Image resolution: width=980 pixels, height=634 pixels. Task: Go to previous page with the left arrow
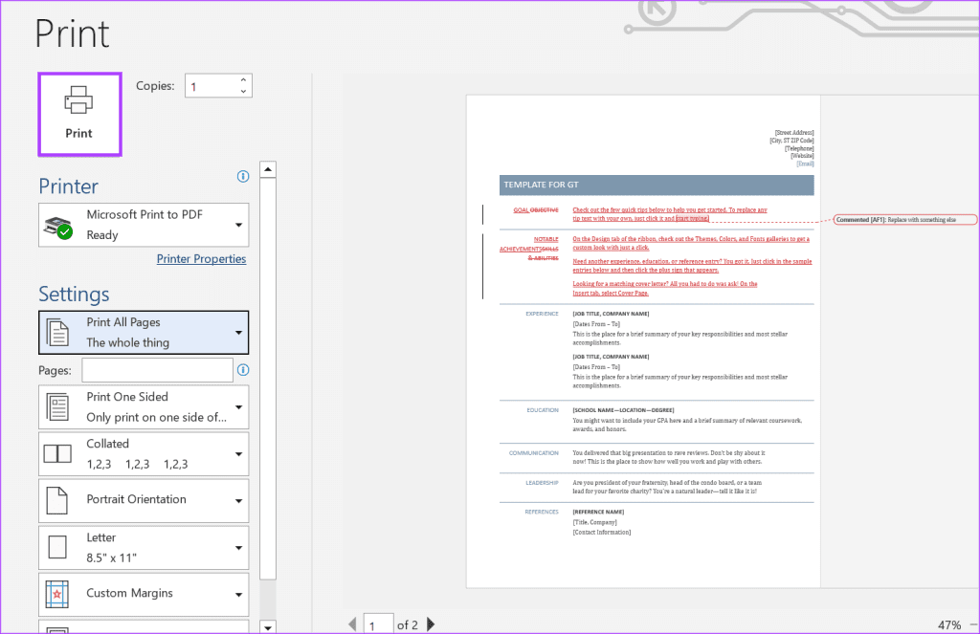(x=352, y=624)
